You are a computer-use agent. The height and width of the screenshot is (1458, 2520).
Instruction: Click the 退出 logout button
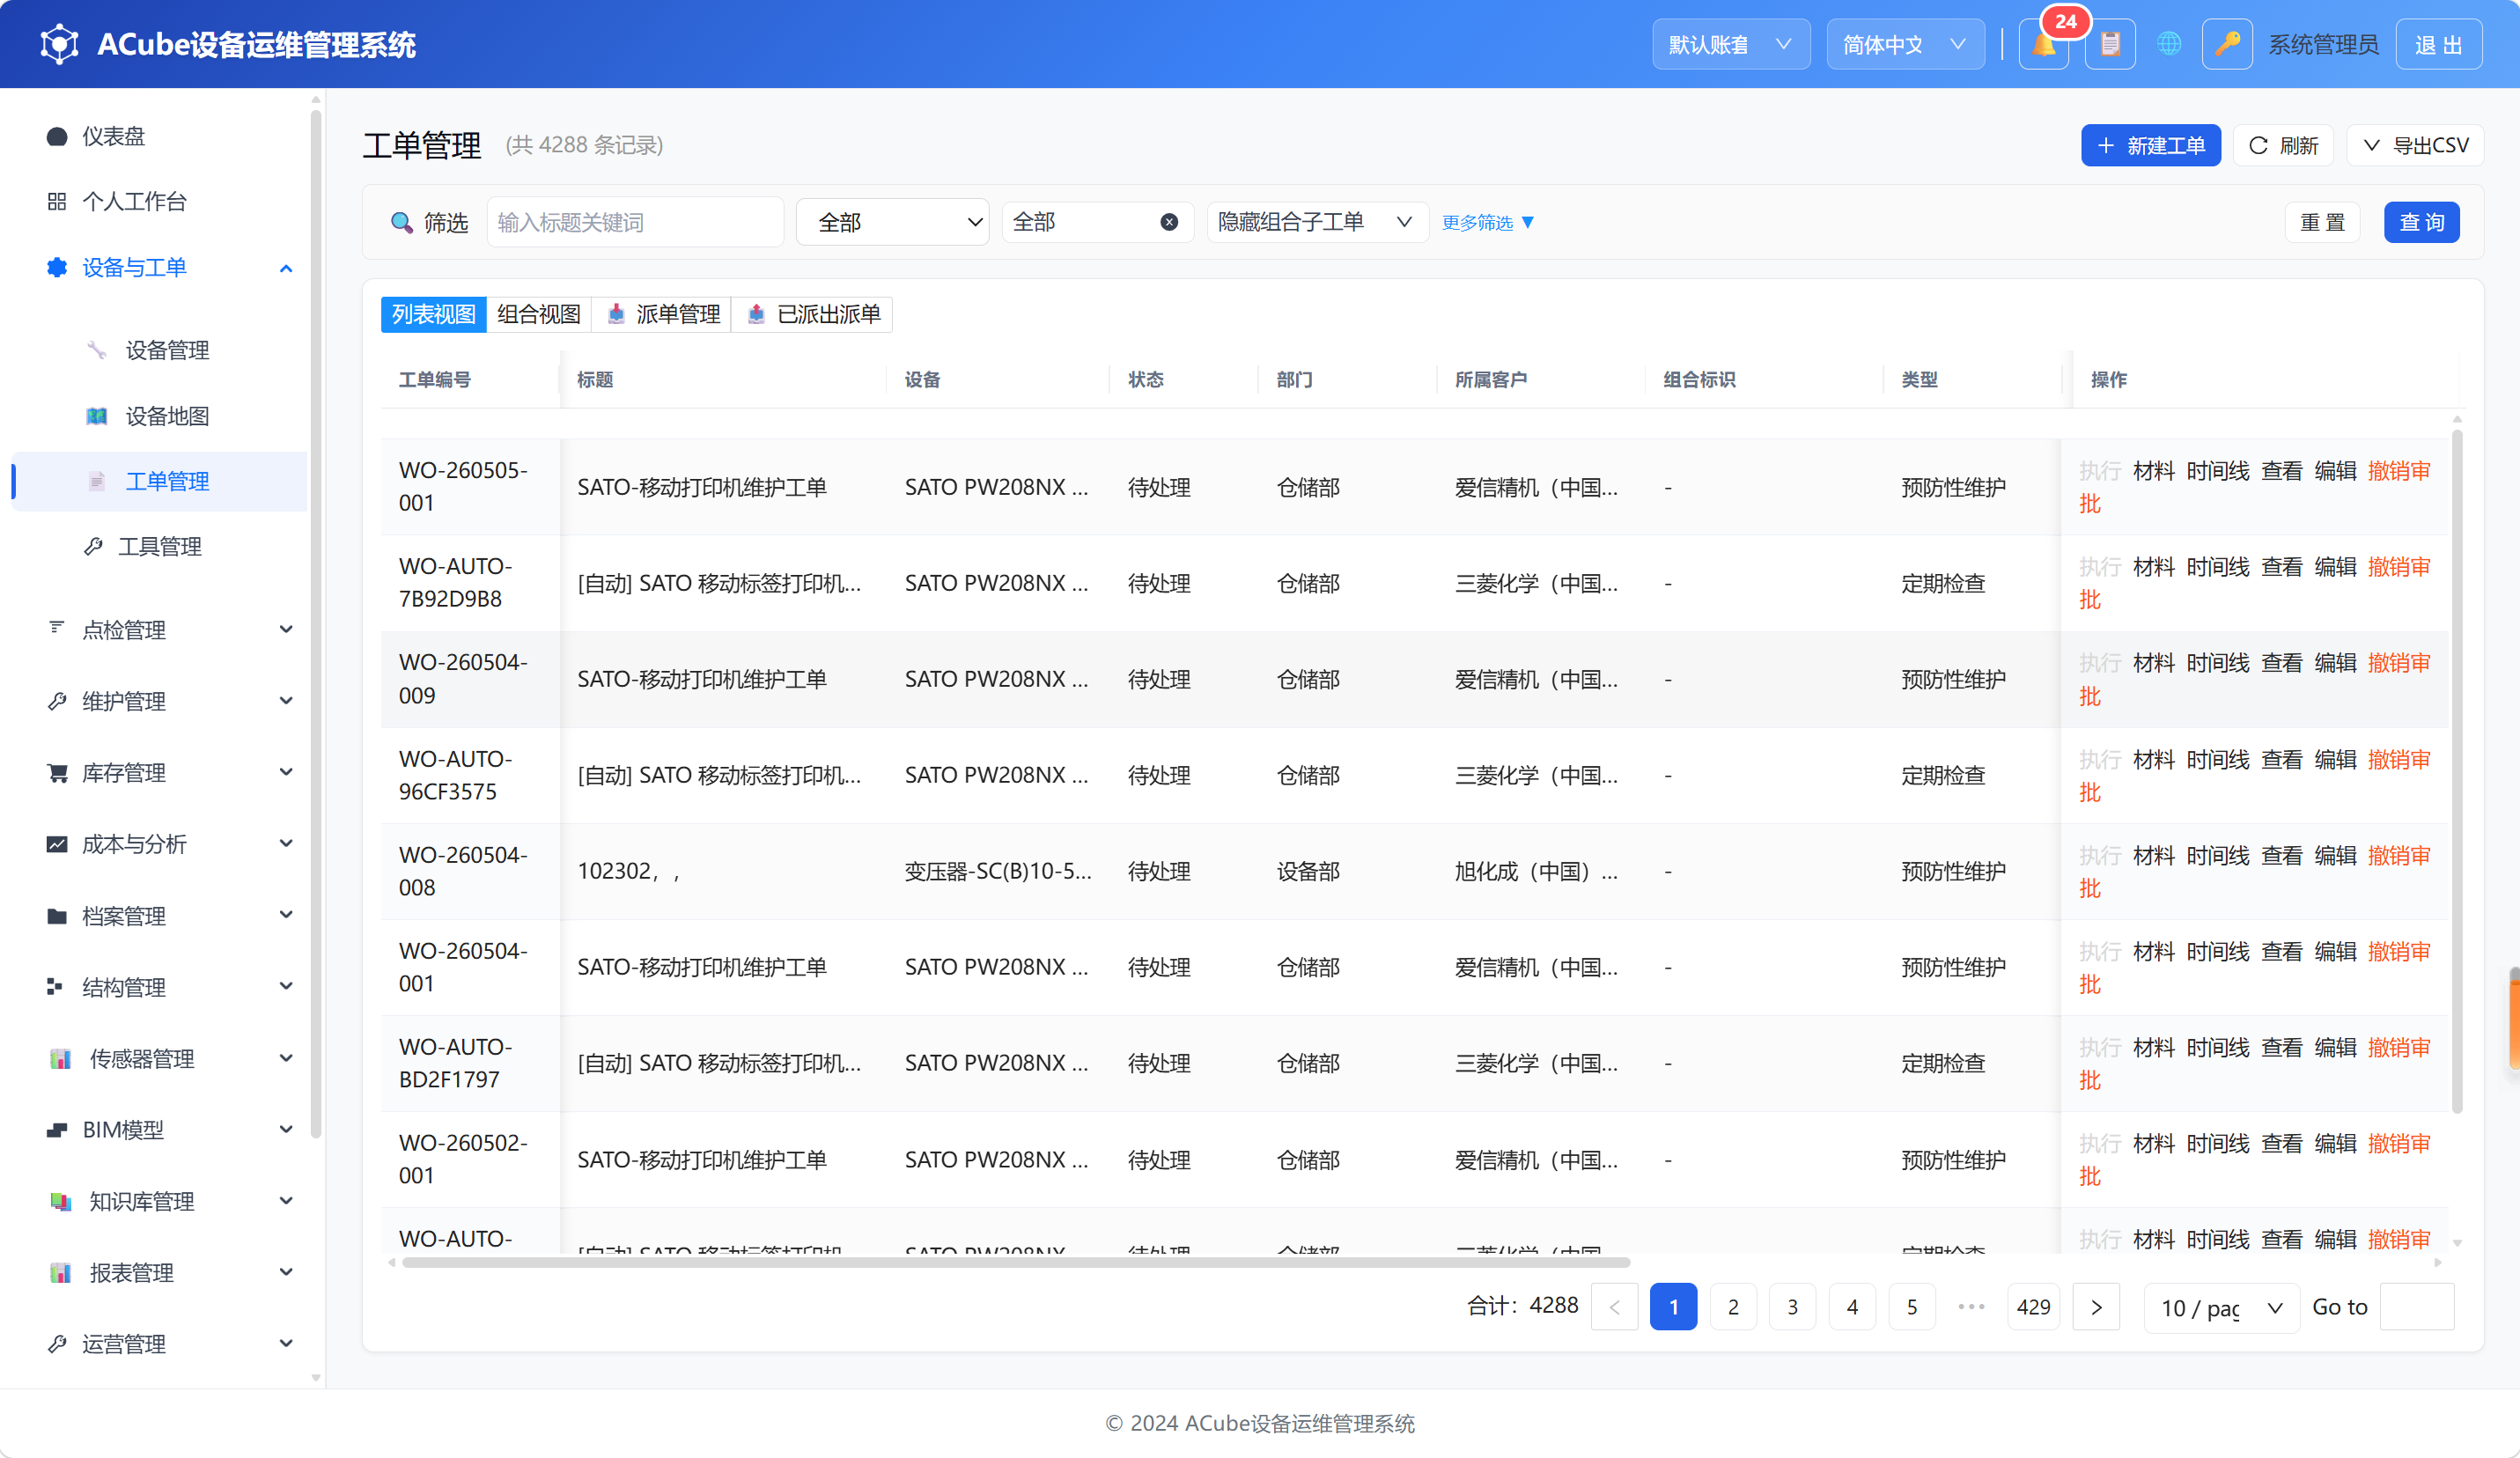(x=2438, y=45)
